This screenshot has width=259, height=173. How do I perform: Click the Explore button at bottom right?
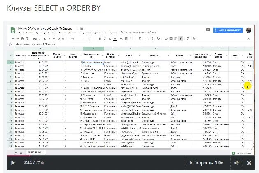tap(242, 153)
